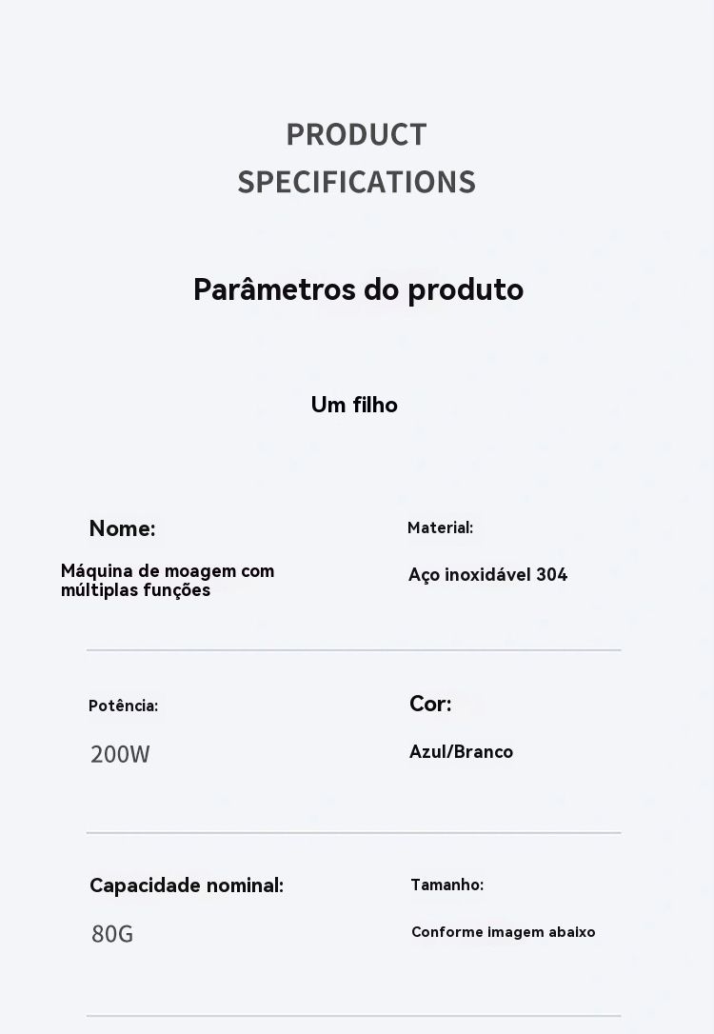Click the 'Cor:' label
This screenshot has width=714, height=1034.
point(430,704)
